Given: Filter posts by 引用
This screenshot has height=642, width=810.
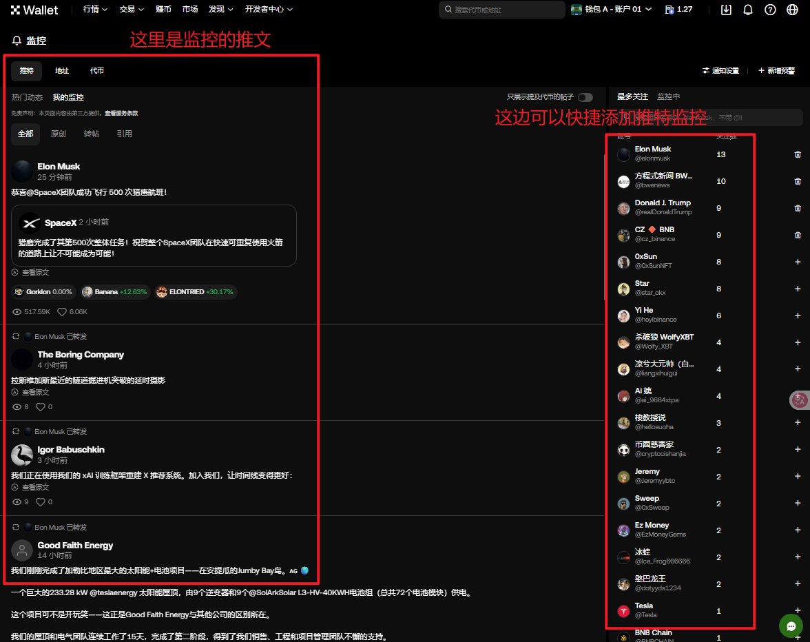Looking at the screenshot, I should pyautogui.click(x=125, y=134).
